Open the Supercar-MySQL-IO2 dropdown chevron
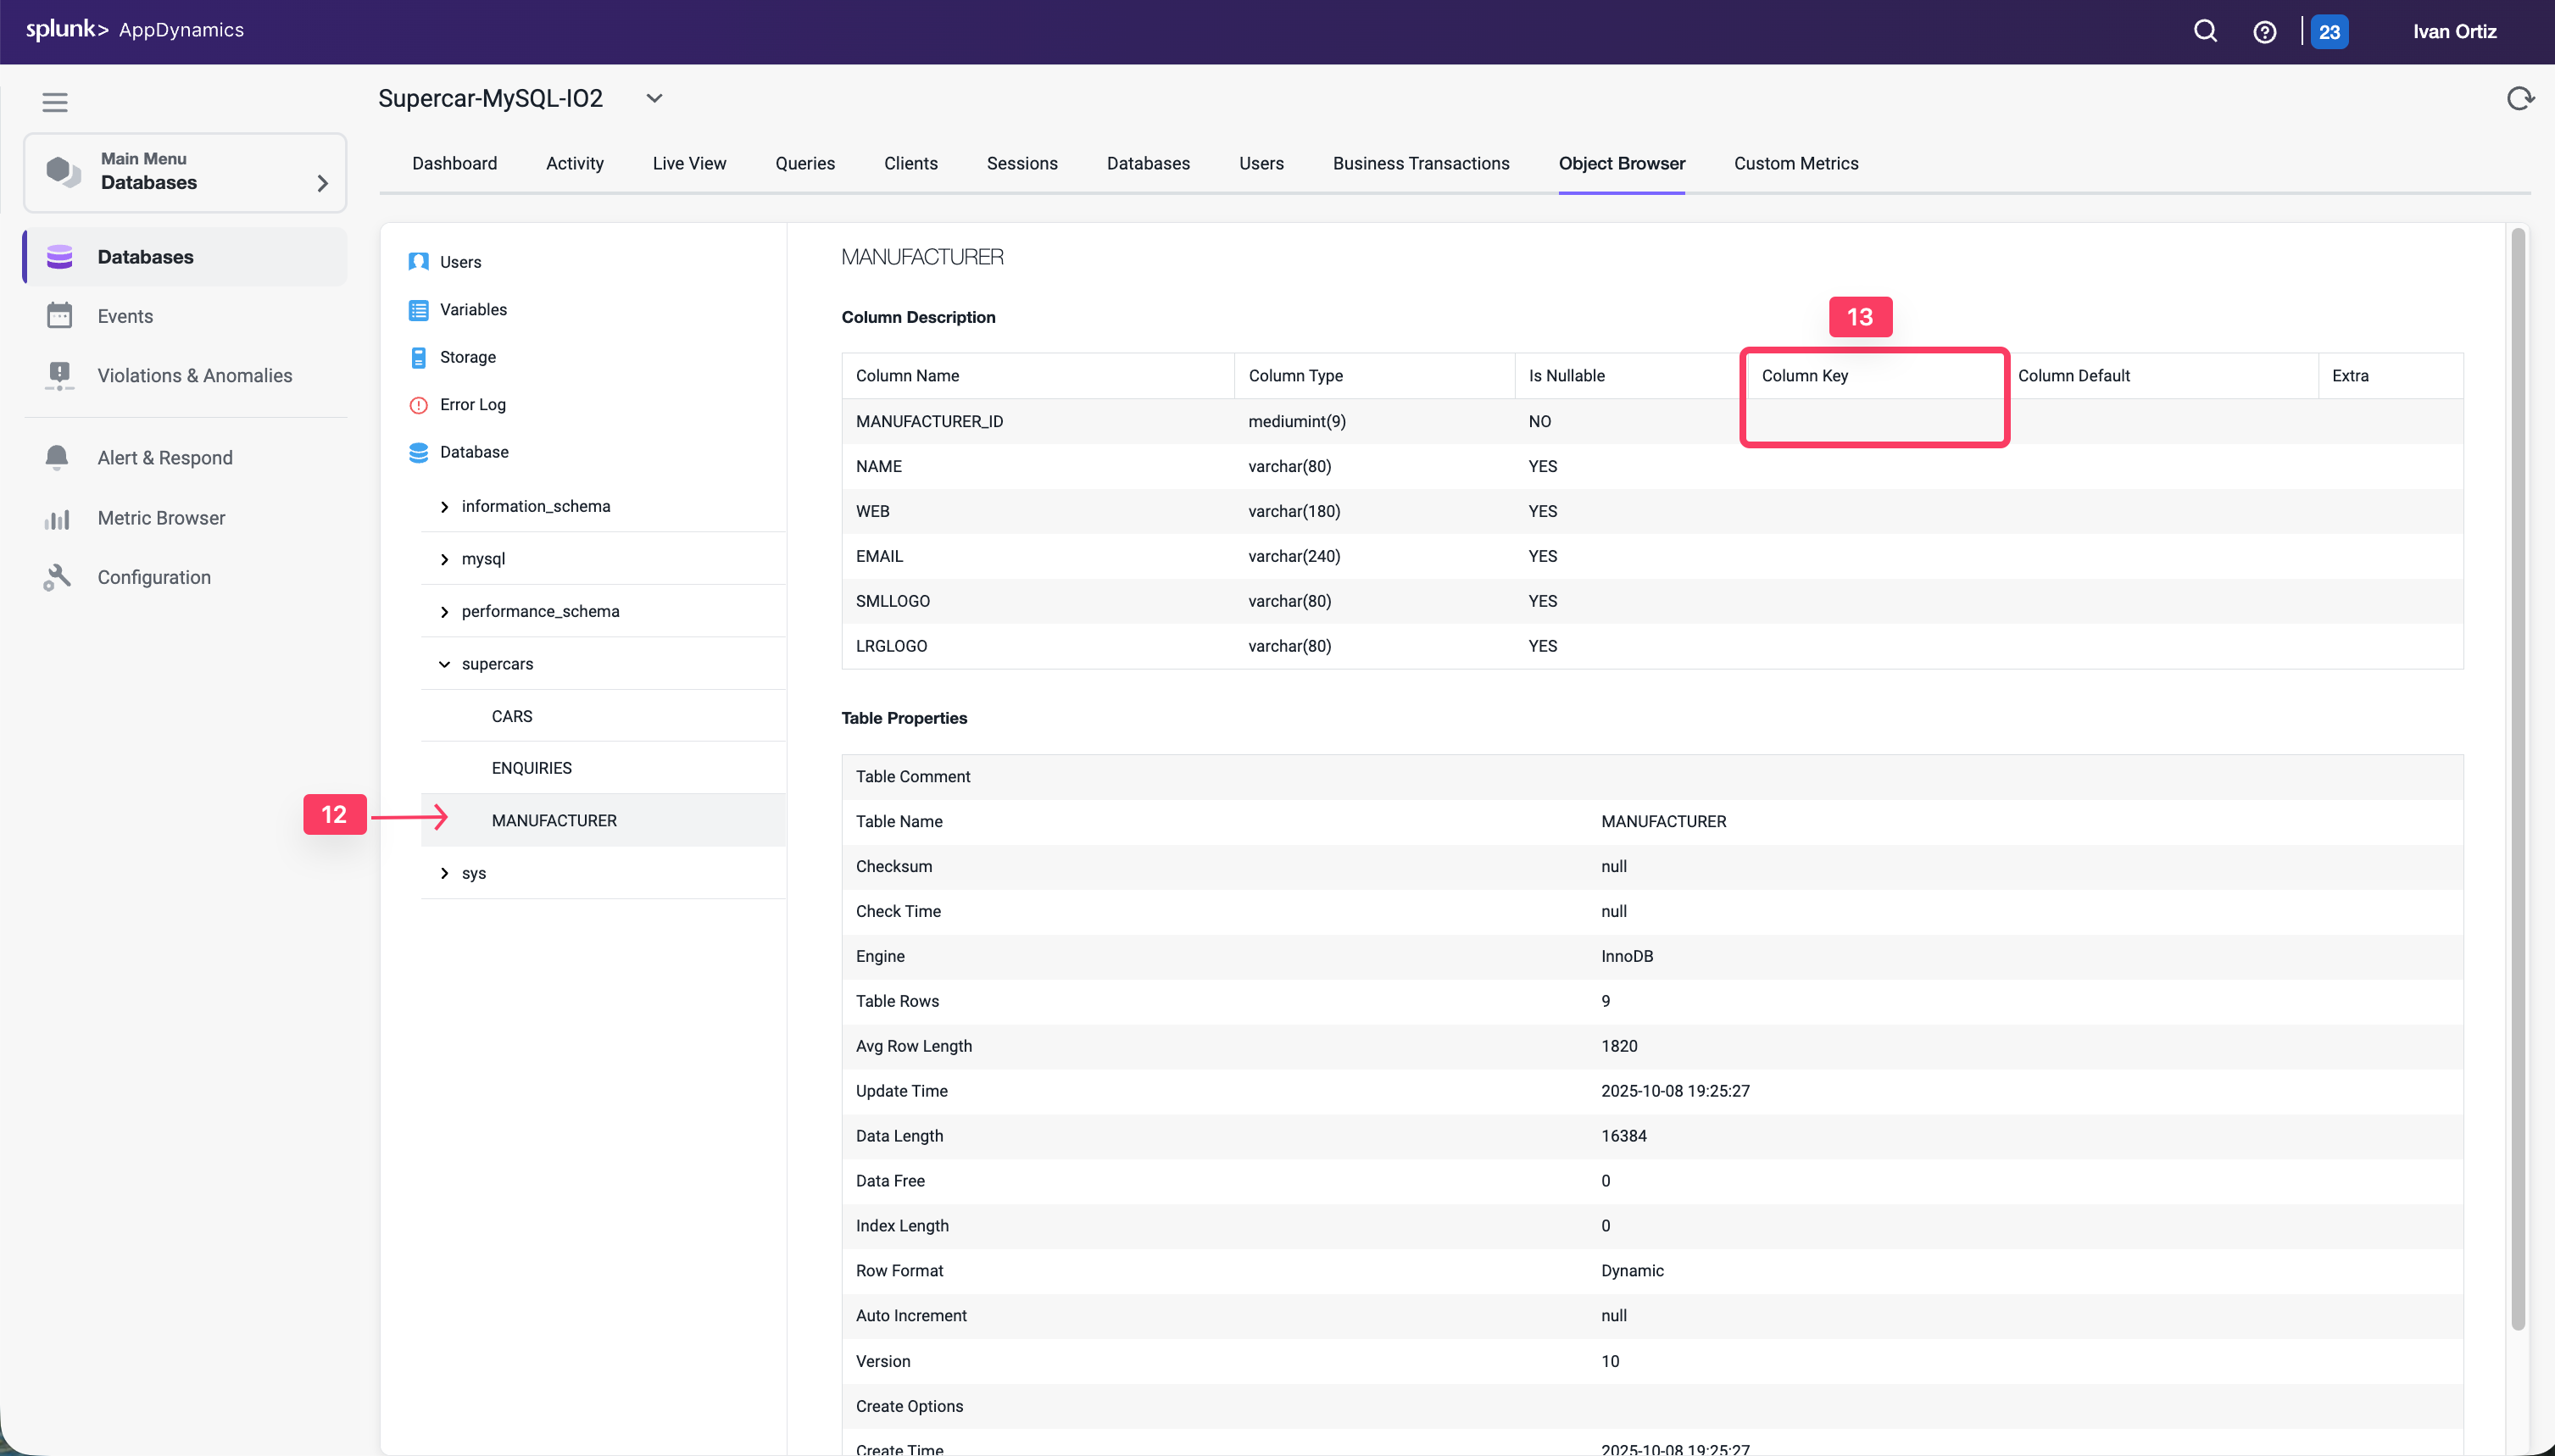This screenshot has height=1456, width=2555. (655, 98)
